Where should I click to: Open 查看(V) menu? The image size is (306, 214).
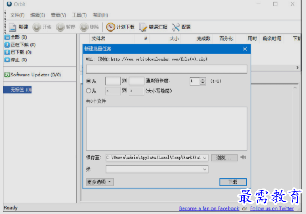[59, 15]
